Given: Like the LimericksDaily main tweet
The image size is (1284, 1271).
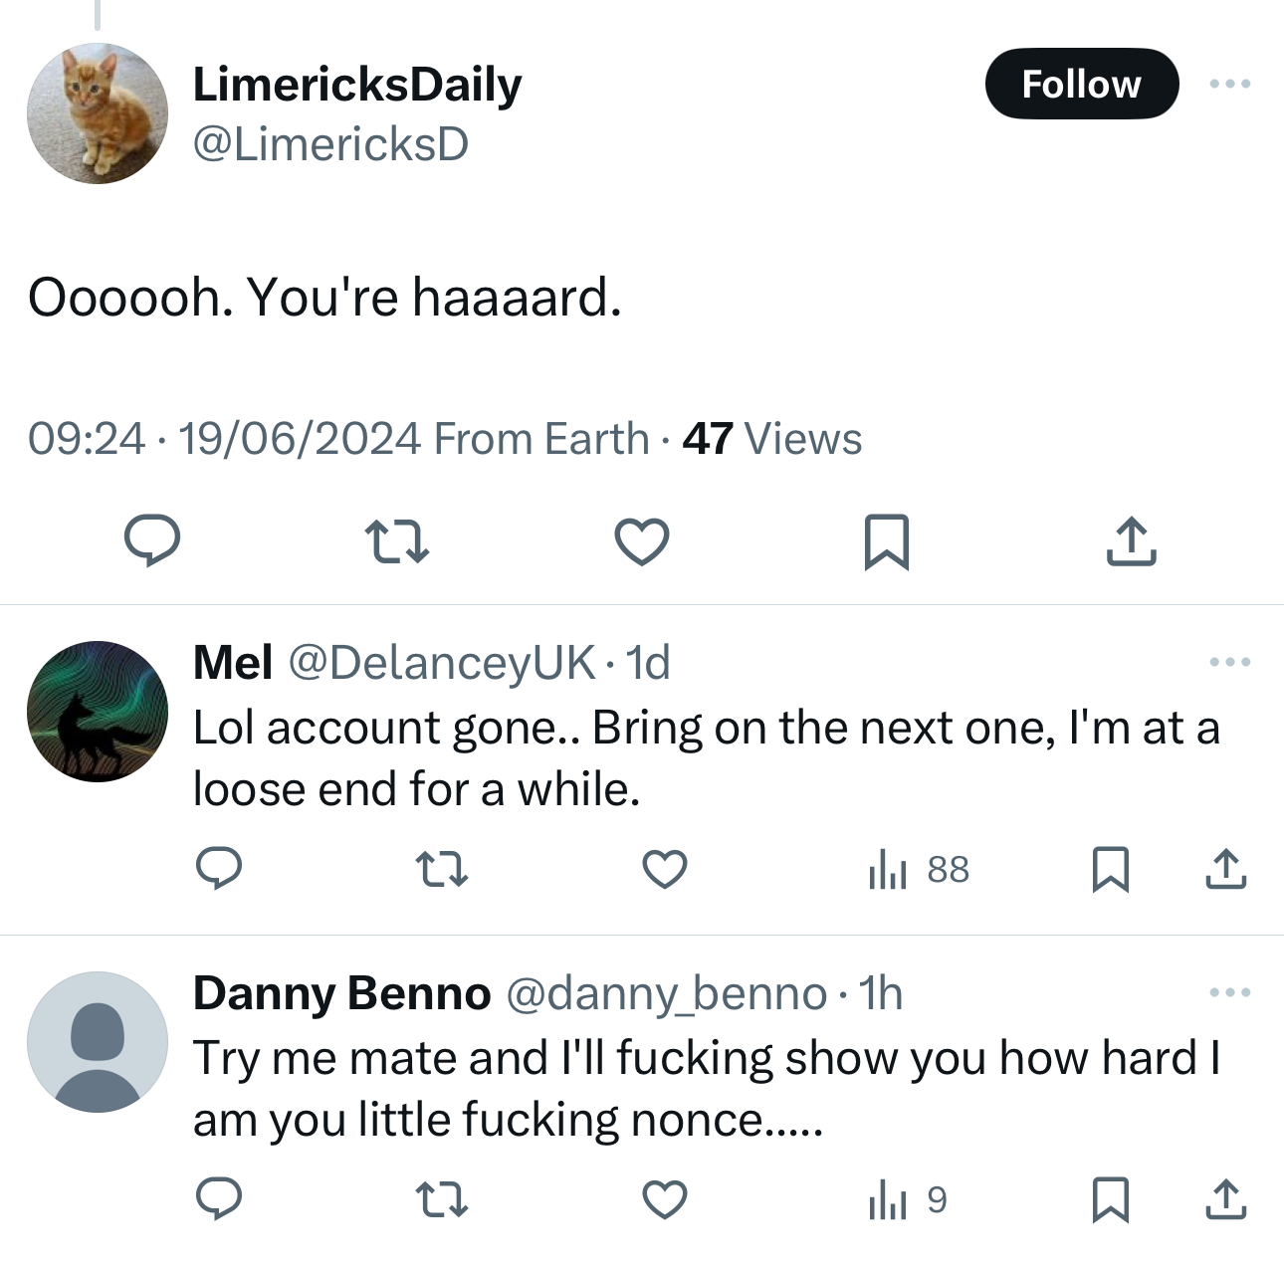Looking at the screenshot, I should pos(642,541).
